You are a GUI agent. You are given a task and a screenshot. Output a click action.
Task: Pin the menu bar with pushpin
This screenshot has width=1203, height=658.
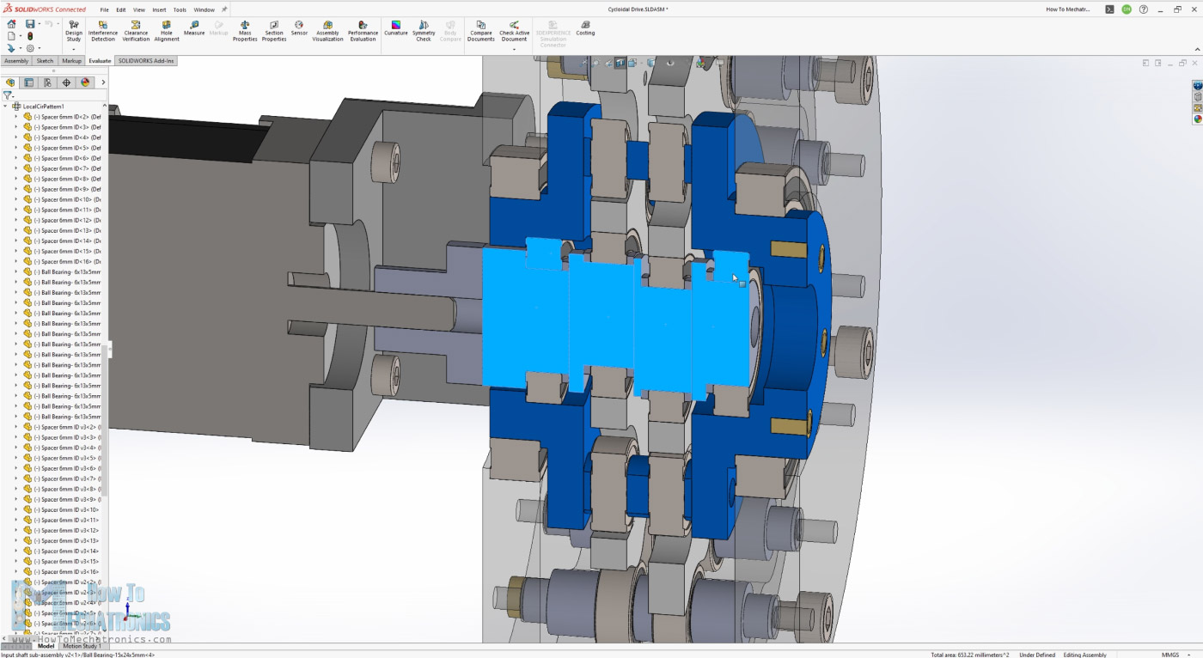[224, 9]
